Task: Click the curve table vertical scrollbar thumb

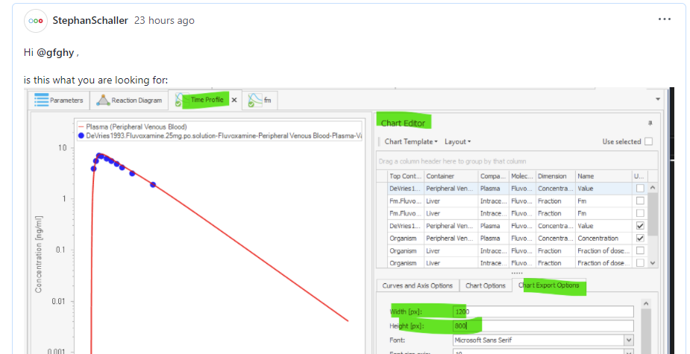Action: [653, 214]
